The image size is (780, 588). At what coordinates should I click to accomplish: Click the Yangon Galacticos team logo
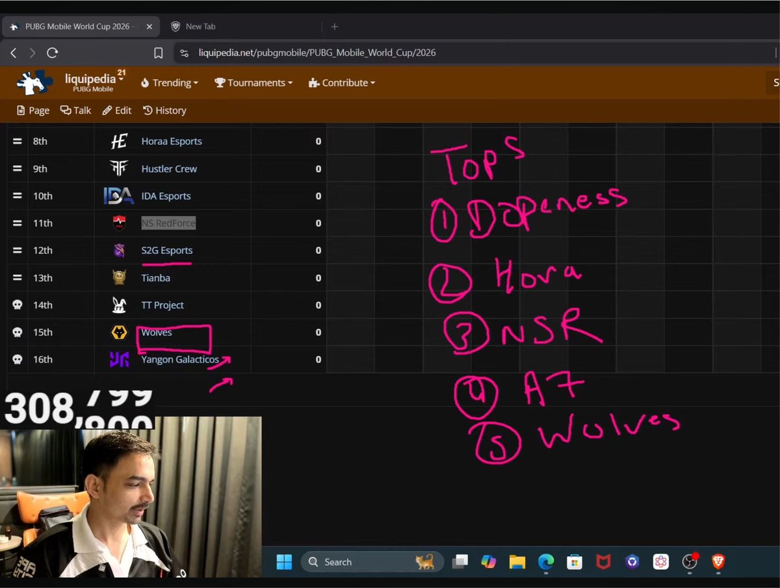[x=119, y=359]
